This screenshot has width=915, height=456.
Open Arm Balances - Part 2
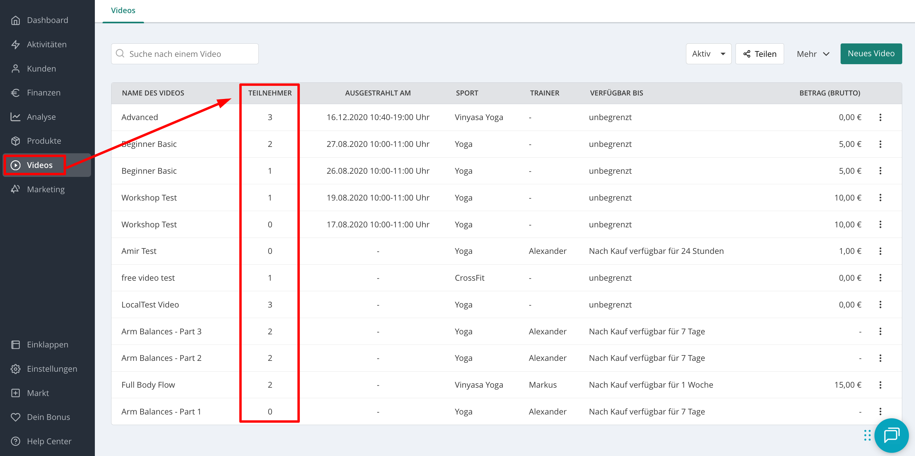click(x=506, y=358)
